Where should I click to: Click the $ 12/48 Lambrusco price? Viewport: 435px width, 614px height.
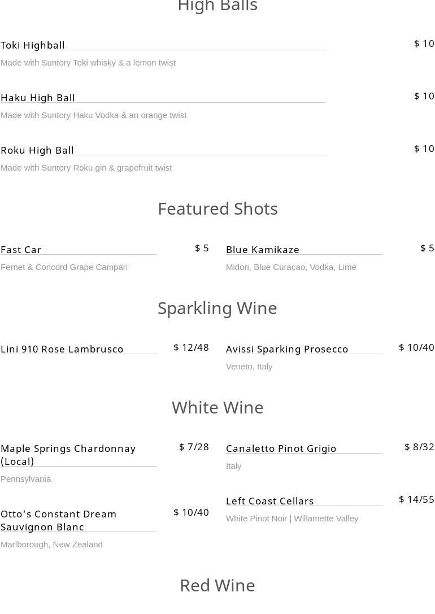pos(191,347)
